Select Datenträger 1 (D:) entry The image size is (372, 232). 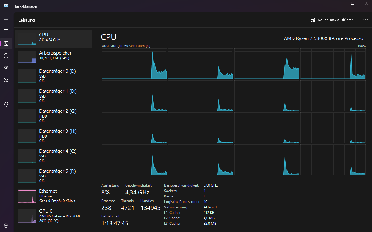(53, 96)
